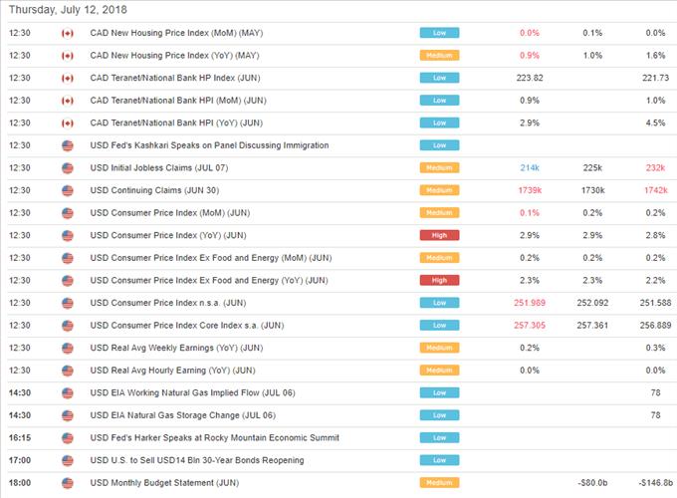Click US flag beside Real Avg Weekly Earnings
The height and width of the screenshot is (498, 677).
pyautogui.click(x=68, y=348)
